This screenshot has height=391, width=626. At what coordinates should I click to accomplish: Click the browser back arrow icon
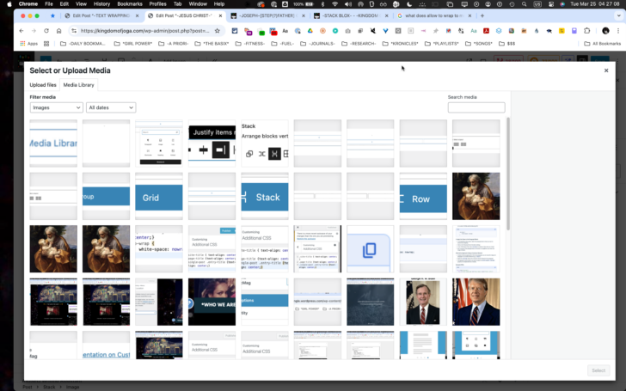tap(21, 30)
